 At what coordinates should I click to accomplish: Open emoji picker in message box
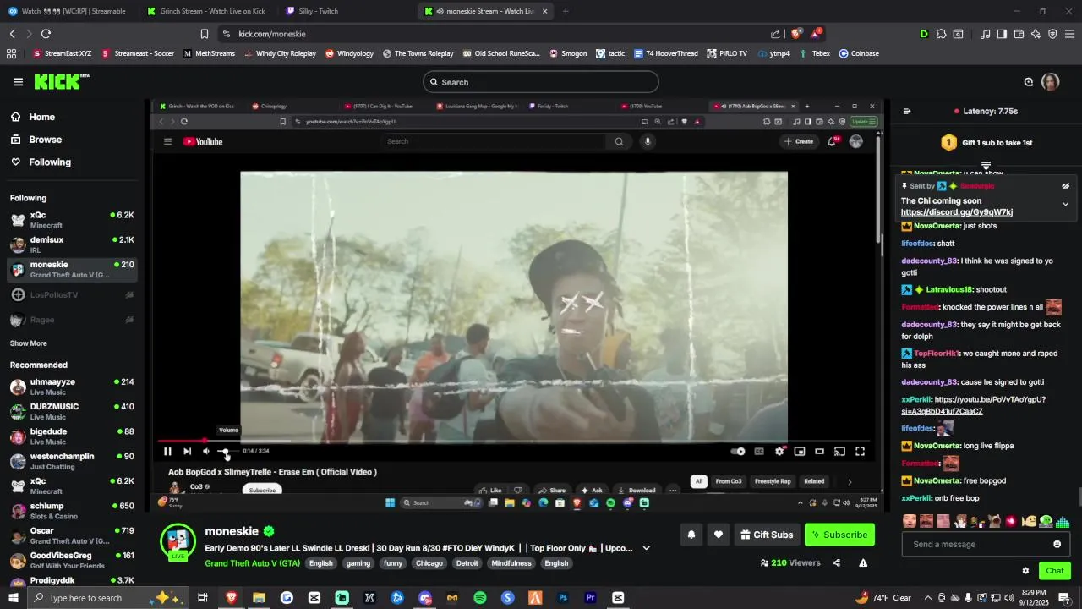[1057, 544]
